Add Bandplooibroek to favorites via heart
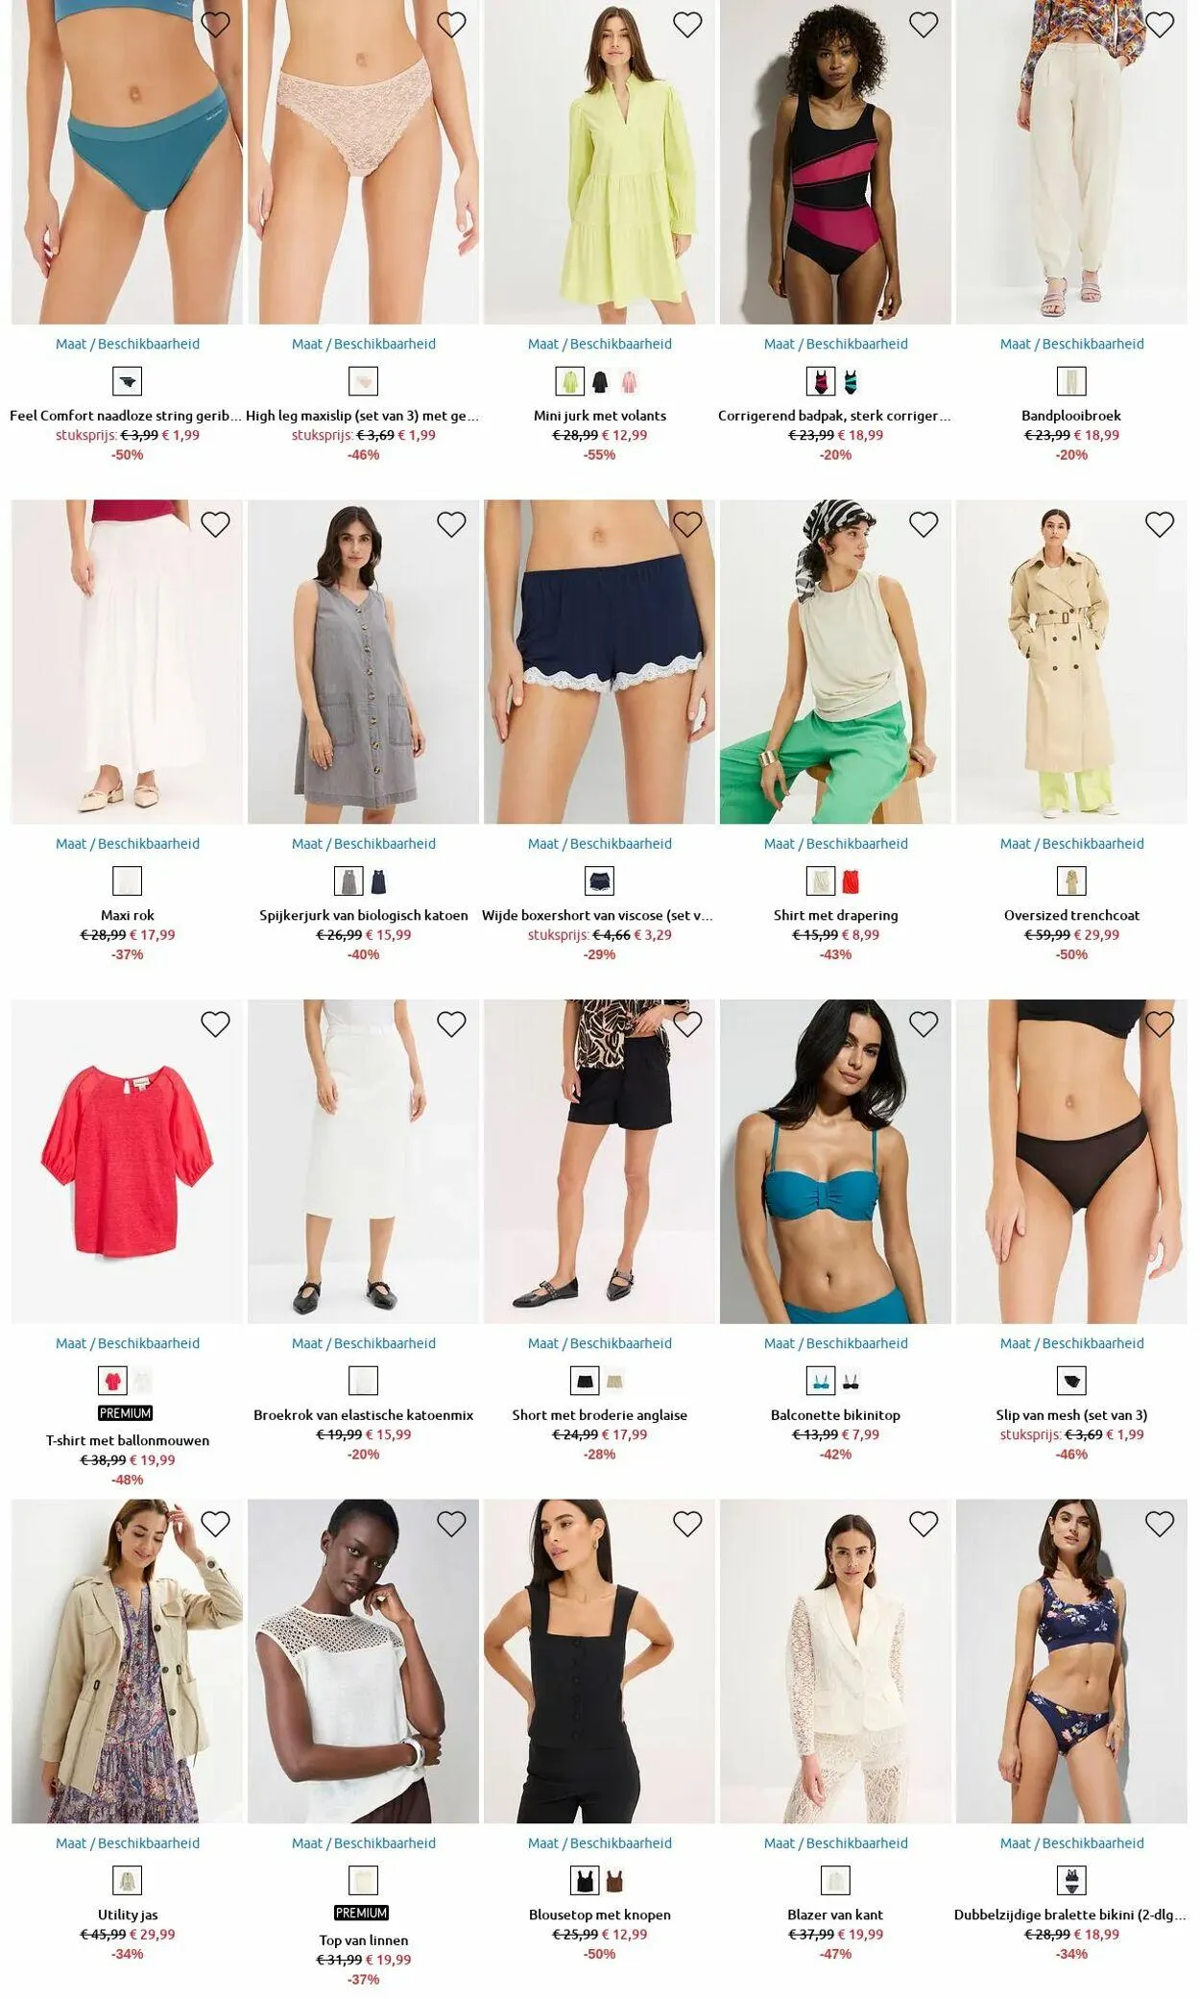The image size is (1200, 1999). tap(1160, 25)
